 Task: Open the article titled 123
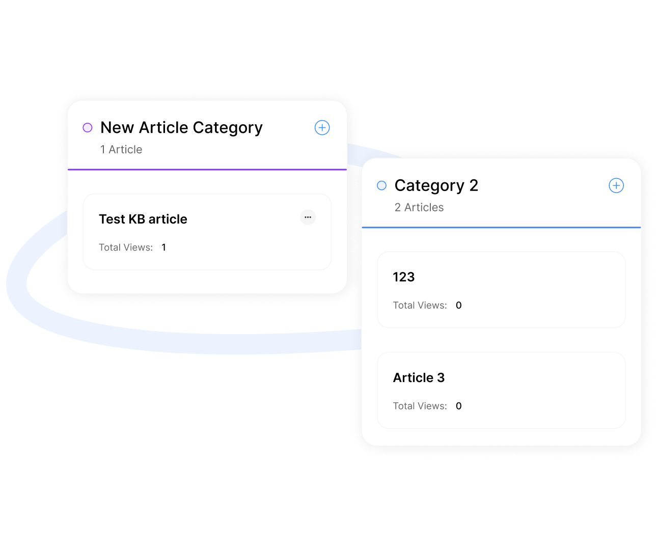tap(403, 277)
